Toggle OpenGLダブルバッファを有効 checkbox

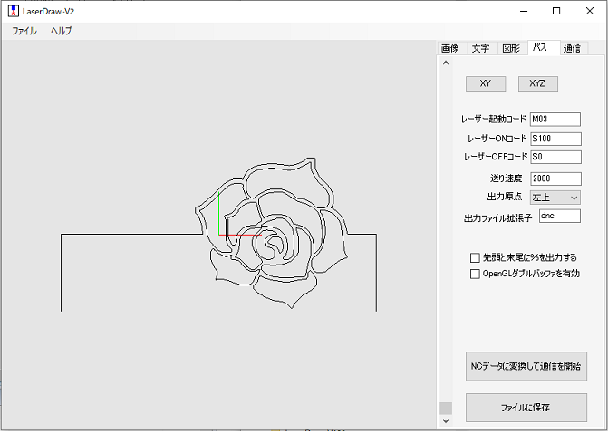point(475,275)
